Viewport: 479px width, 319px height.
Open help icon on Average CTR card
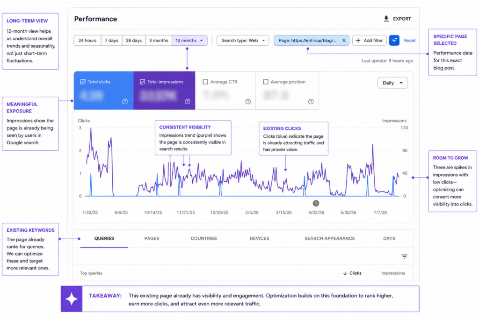click(x=248, y=101)
